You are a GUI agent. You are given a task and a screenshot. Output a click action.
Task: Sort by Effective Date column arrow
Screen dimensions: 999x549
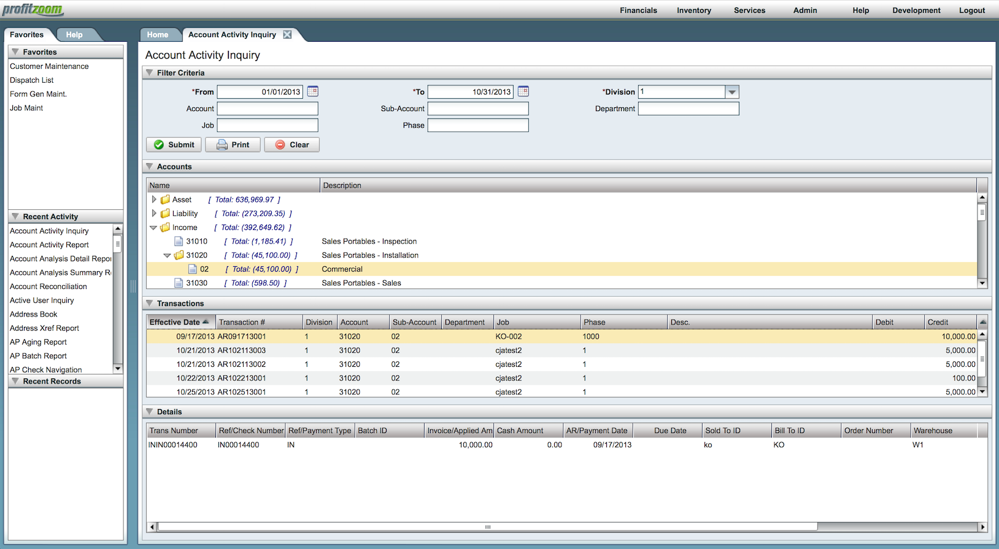pyautogui.click(x=206, y=322)
